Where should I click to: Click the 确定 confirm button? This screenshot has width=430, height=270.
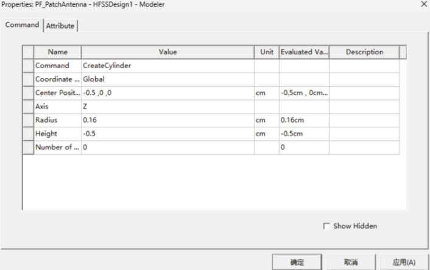[297, 262]
